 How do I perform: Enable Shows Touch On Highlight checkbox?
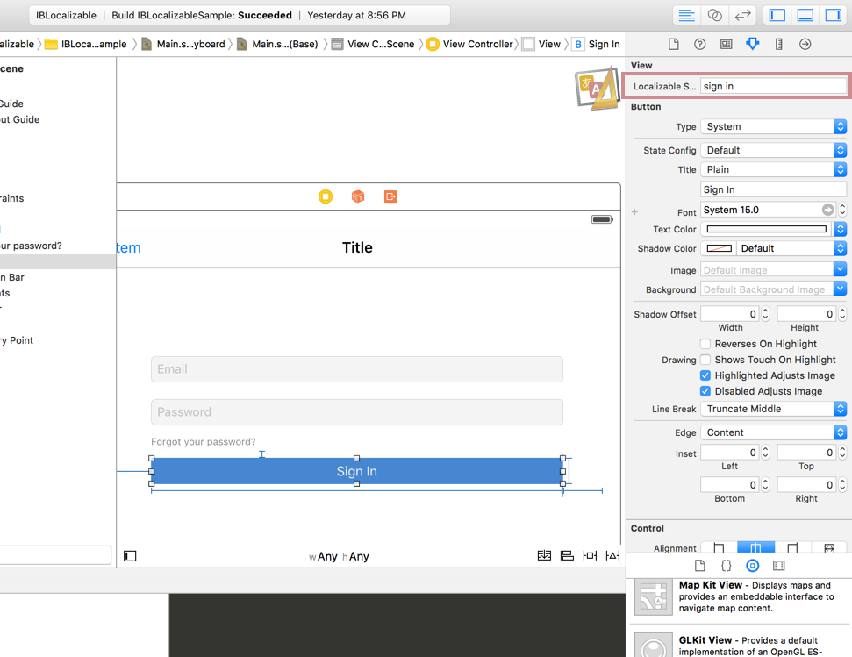705,360
